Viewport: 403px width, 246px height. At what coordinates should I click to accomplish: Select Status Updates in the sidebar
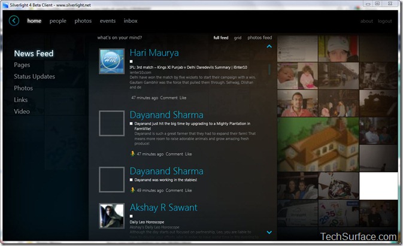34,77
